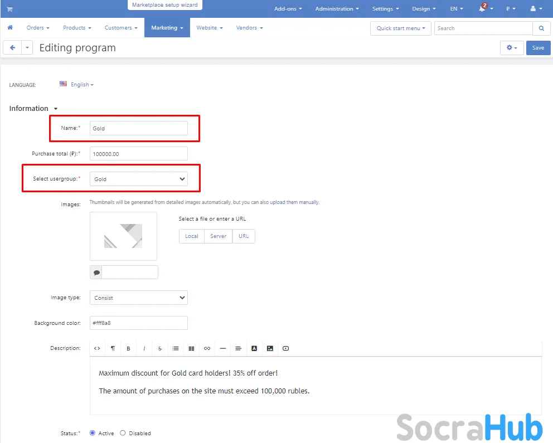Insert a link in the description
The image size is (553, 443).
207,349
